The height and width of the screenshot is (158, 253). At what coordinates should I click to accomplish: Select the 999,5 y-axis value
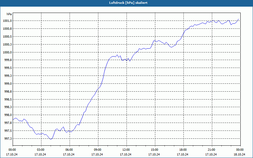(8, 68)
